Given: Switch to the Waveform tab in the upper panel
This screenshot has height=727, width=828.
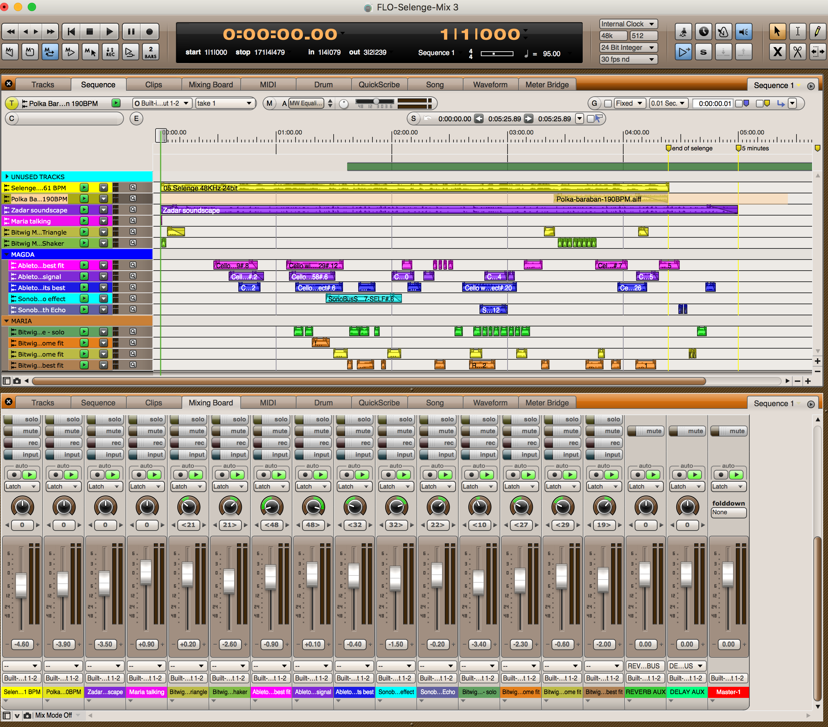Looking at the screenshot, I should pos(490,85).
